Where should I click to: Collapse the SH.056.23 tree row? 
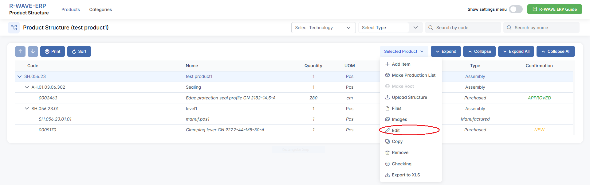click(x=20, y=76)
